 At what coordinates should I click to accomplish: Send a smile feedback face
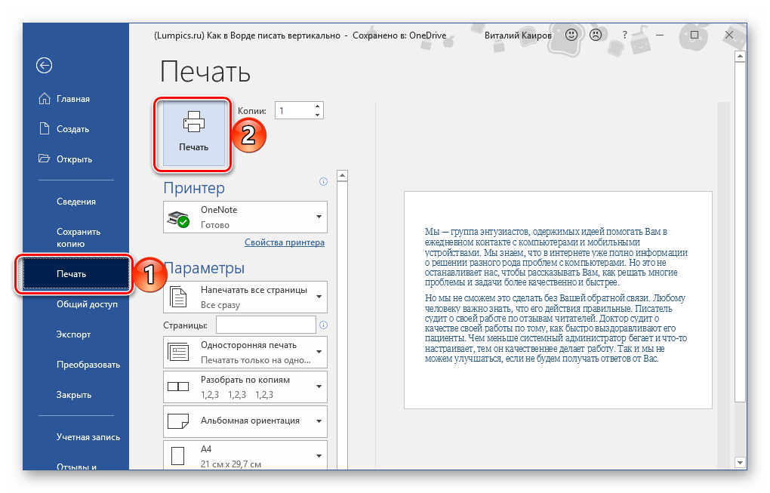pos(573,35)
